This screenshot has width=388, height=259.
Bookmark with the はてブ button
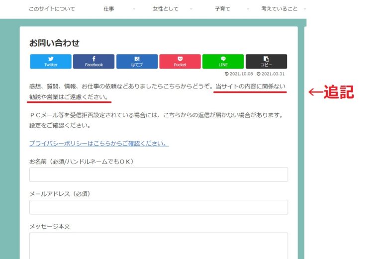pyautogui.click(x=137, y=61)
